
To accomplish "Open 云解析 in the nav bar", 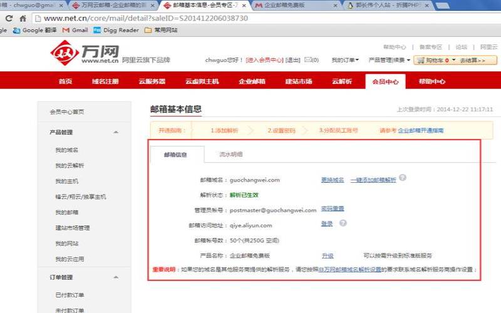I will pos(342,81).
